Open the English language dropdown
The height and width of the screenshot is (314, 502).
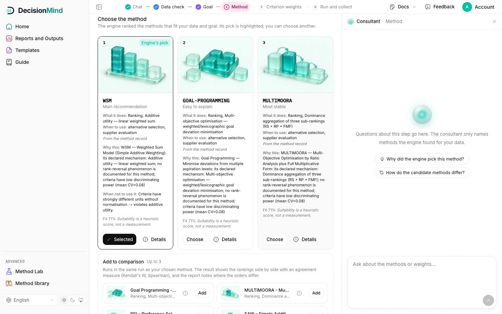pos(30,300)
